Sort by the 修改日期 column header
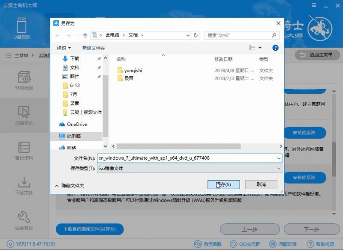Viewport: 343px width, 250px height. point(223,59)
